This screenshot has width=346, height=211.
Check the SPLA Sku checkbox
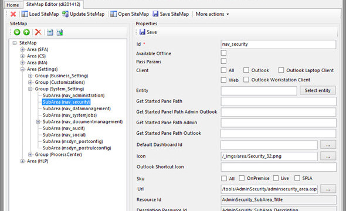[x=297, y=178]
